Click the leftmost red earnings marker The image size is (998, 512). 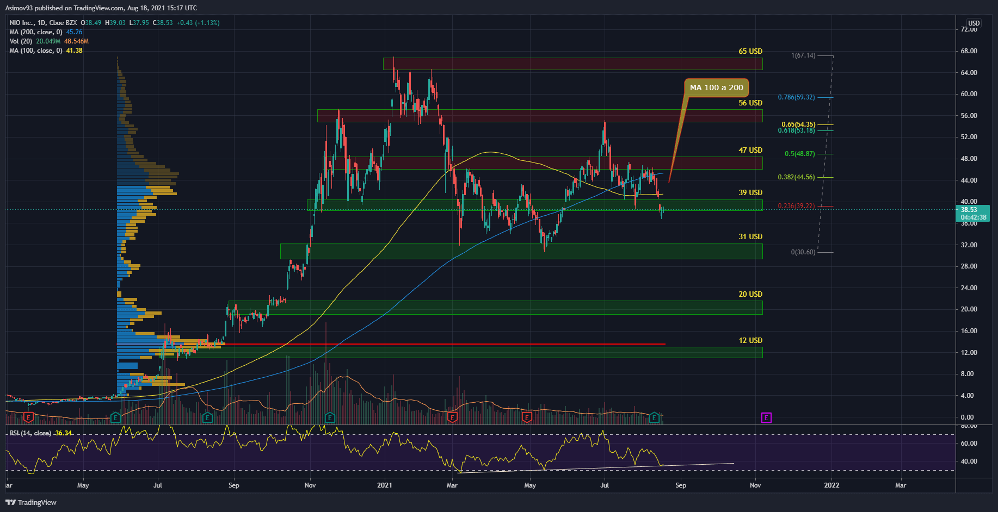click(28, 417)
